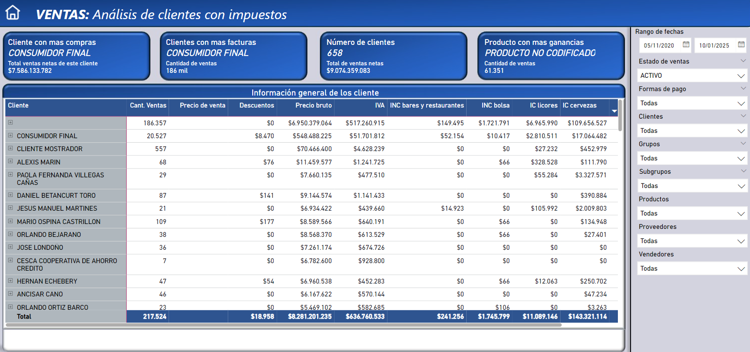750x352 pixels.
Task: Collapse Grupos slicer header chevron
Action: (743, 143)
